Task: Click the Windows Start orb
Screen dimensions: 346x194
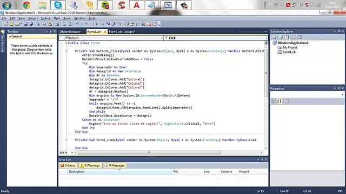Action: coord(6,5)
